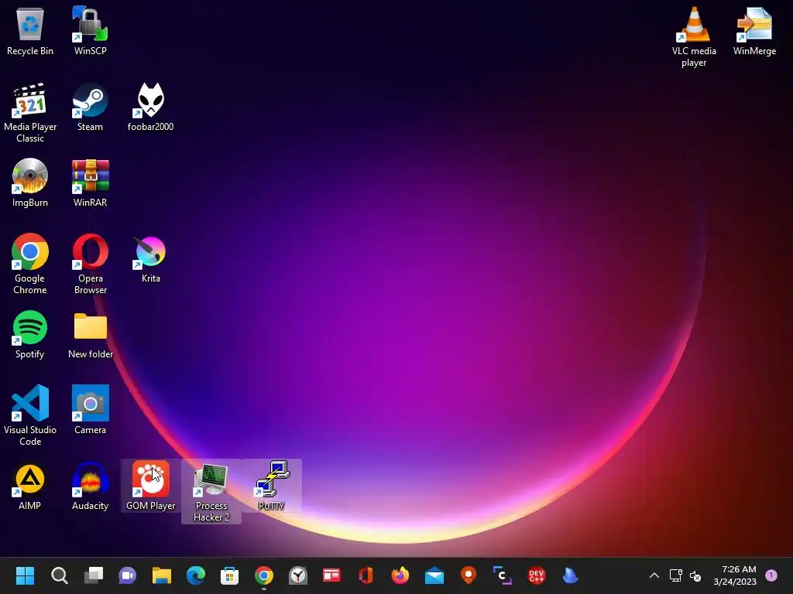Select the WinSCP desktop shortcut

90,31
